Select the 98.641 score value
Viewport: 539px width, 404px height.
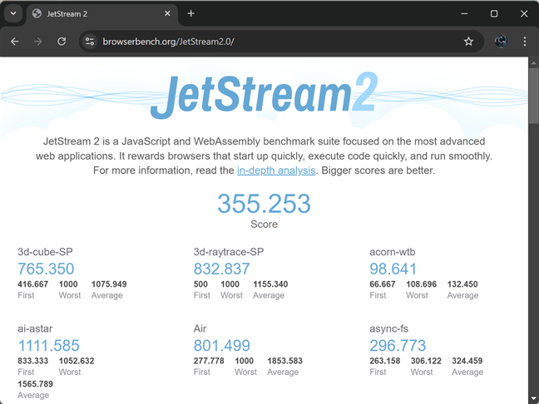393,269
